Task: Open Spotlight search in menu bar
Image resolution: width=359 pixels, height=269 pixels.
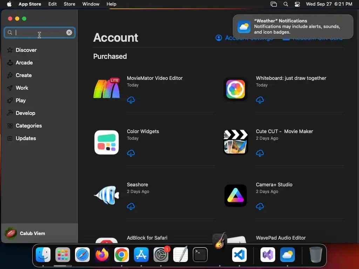Action: pyautogui.click(x=285, y=4)
